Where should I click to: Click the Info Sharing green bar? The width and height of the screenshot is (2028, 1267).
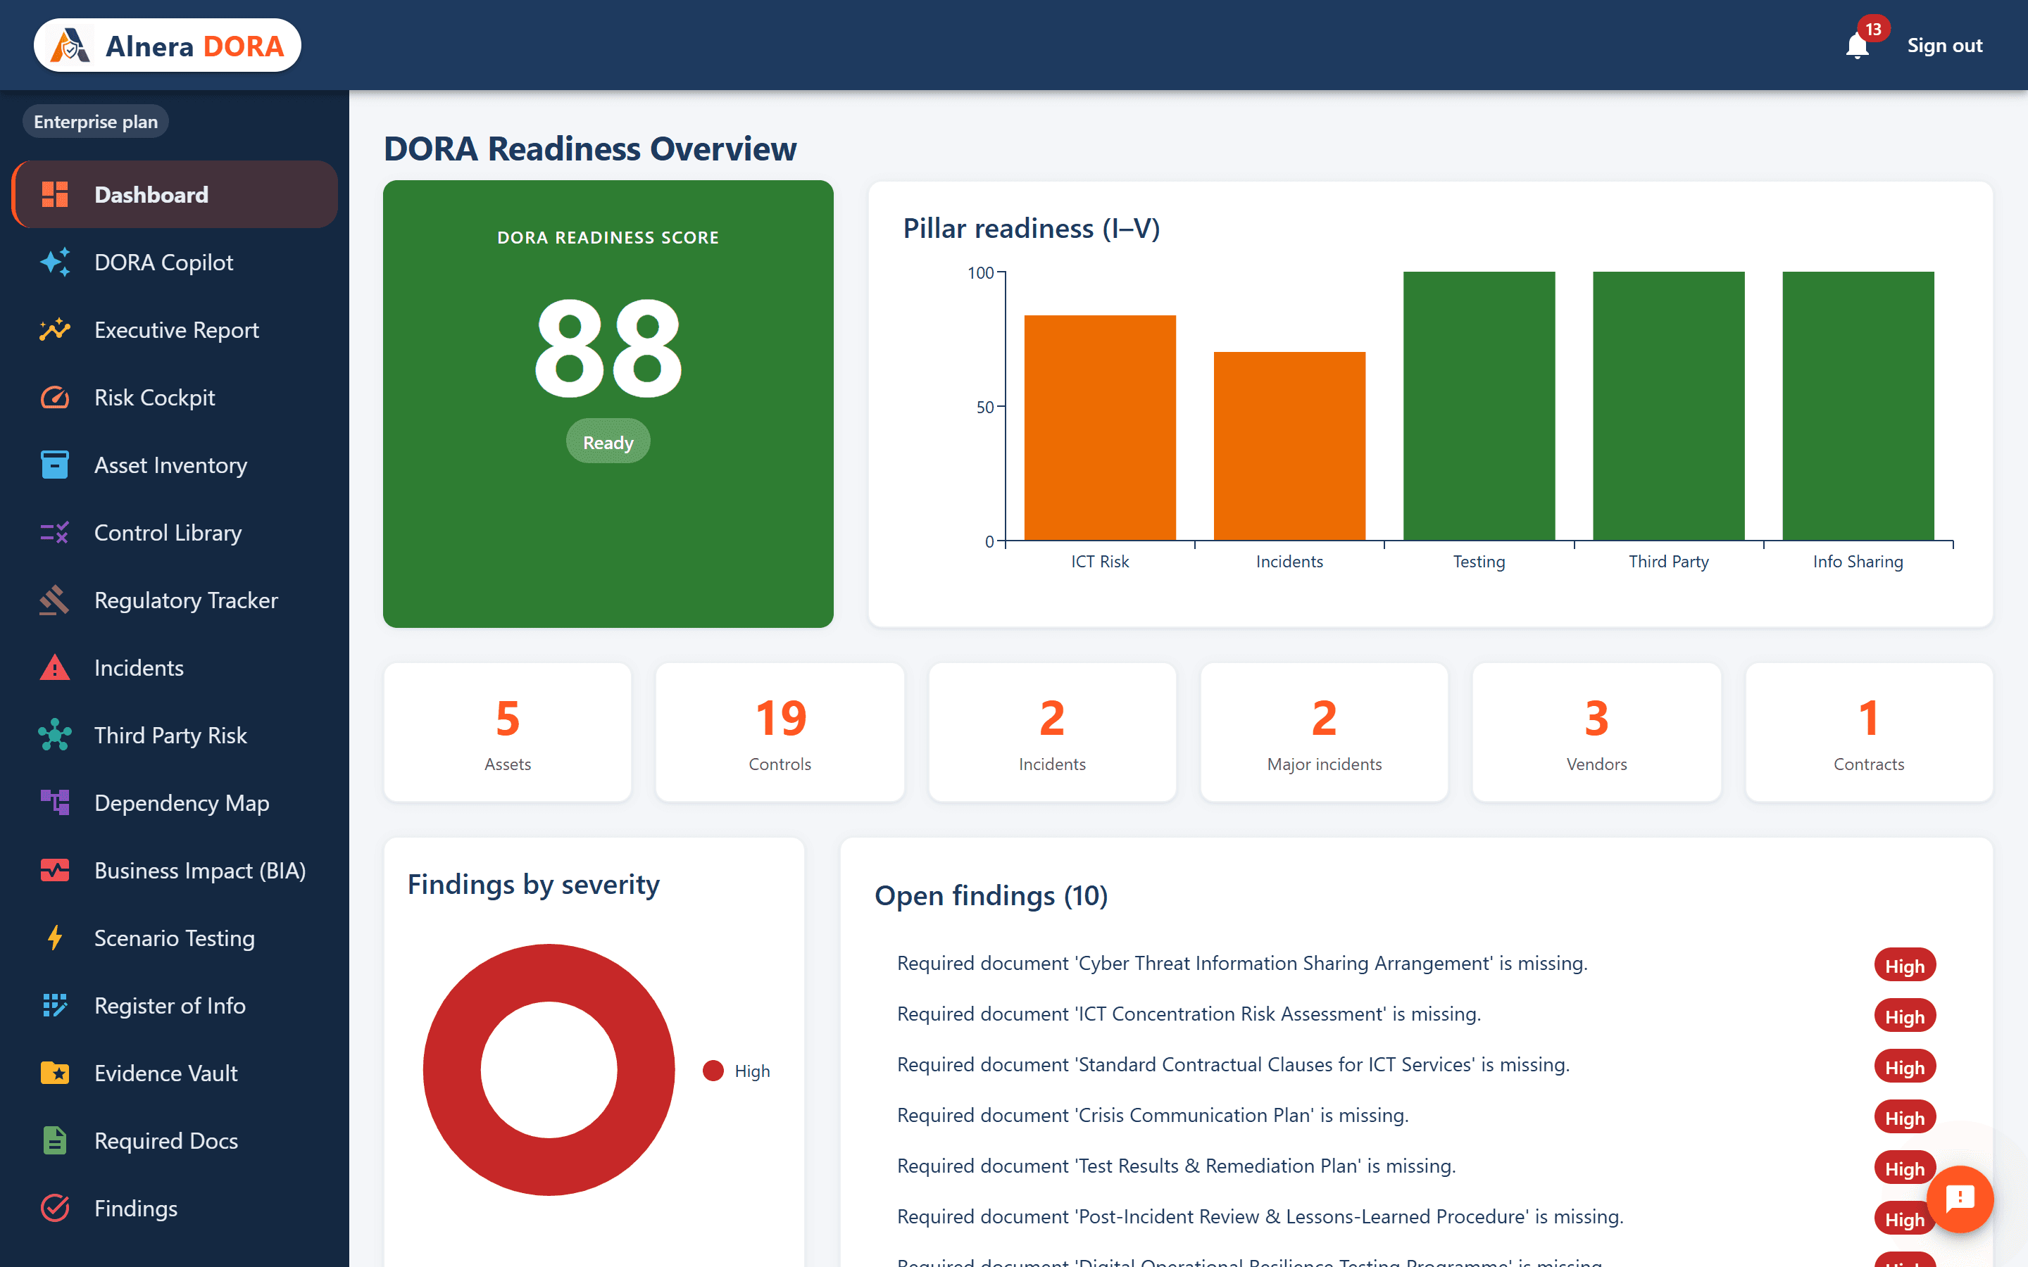click(x=1858, y=405)
